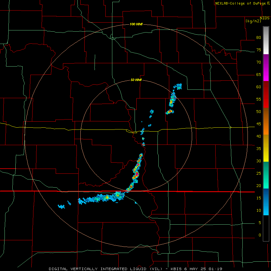Click the 5 value on the color scale
This screenshot has width=271, height=271.
[x=260, y=223]
